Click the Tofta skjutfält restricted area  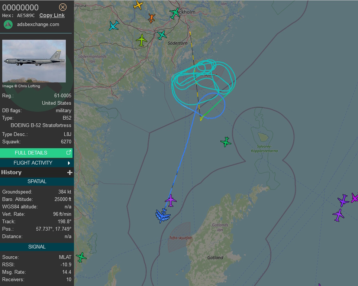tap(180, 237)
